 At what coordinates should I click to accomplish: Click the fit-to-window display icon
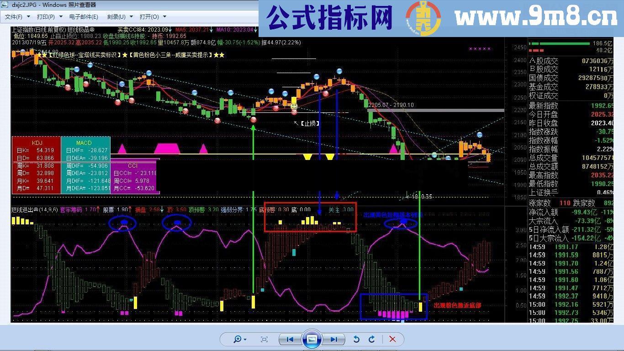[x=264, y=339]
